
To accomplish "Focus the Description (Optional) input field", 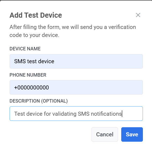I will (x=76, y=114).
